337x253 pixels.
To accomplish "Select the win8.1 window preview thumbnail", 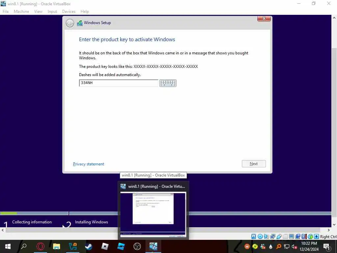I will click(153, 214).
